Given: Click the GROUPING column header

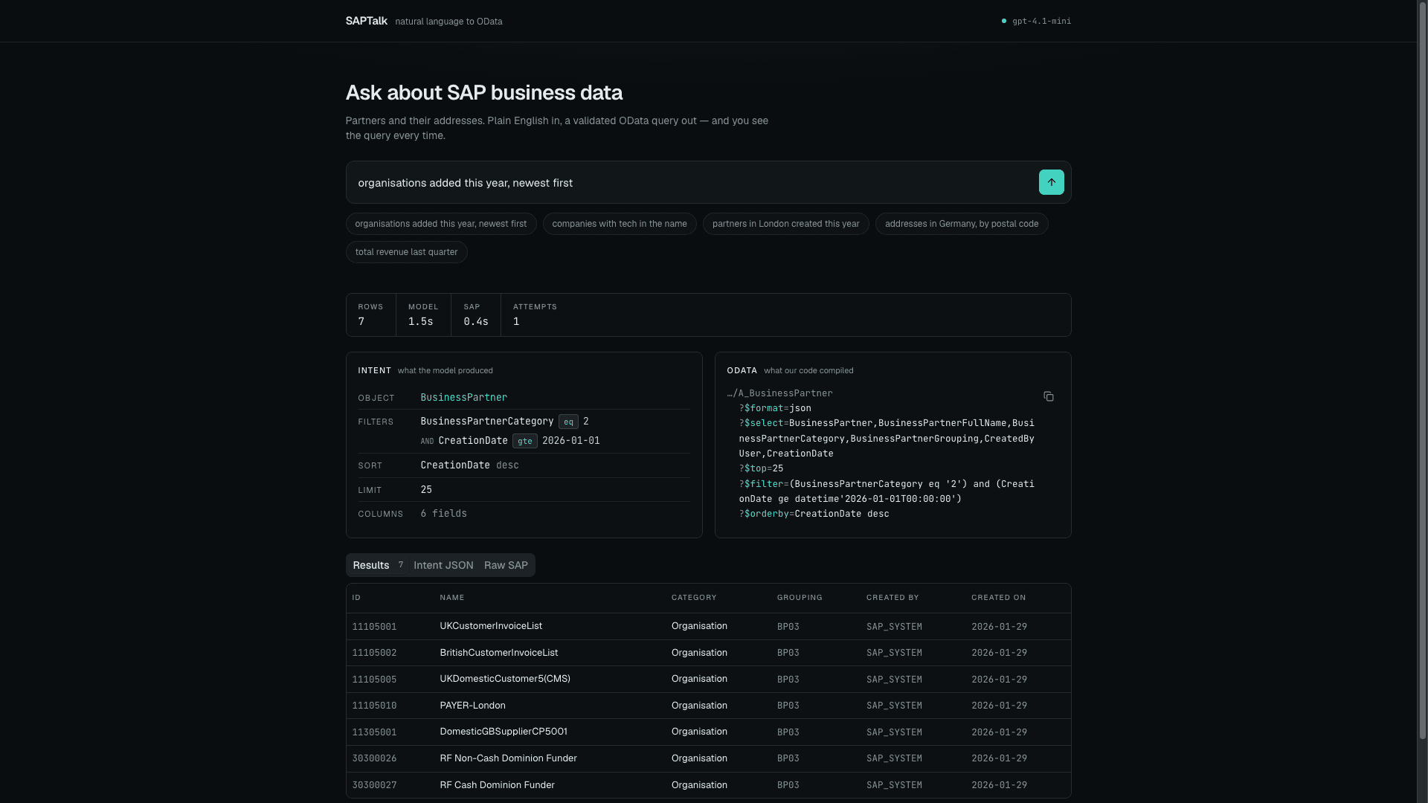Looking at the screenshot, I should [800, 598].
